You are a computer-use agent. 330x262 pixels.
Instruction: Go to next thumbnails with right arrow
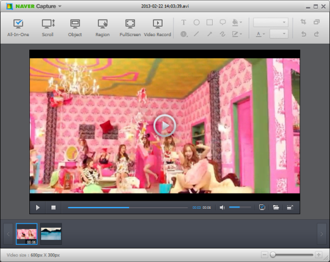click(x=321, y=234)
